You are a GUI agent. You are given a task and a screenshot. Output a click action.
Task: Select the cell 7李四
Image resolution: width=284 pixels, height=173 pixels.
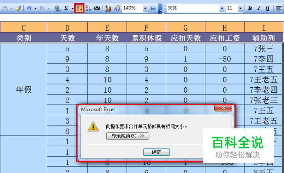[x=264, y=59]
